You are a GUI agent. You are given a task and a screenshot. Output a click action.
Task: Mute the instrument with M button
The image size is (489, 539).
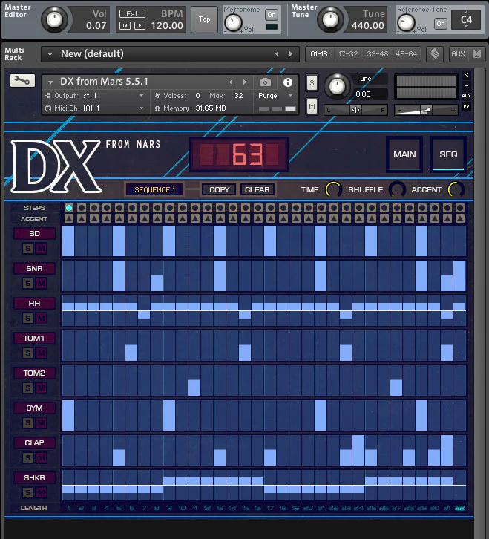[x=312, y=107]
